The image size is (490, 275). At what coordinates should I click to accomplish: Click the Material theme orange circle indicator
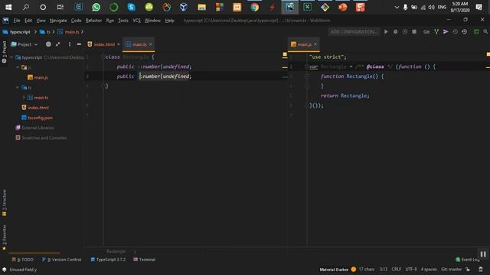click(354, 269)
